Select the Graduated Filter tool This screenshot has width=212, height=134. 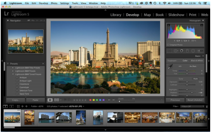188,51
